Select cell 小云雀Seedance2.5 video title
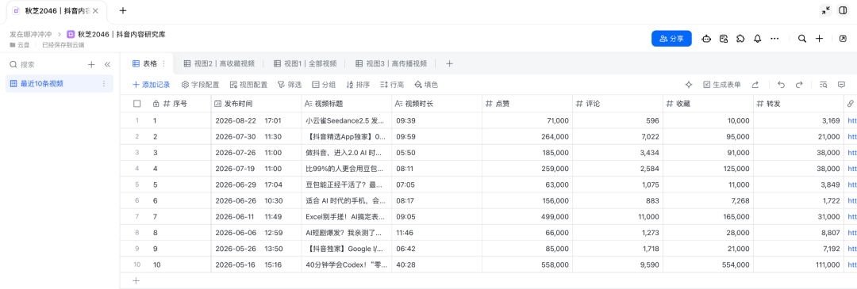 coord(347,120)
